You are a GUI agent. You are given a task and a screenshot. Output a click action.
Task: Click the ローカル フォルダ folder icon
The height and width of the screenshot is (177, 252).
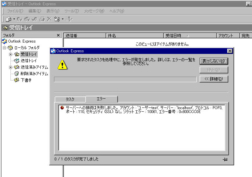(10, 48)
